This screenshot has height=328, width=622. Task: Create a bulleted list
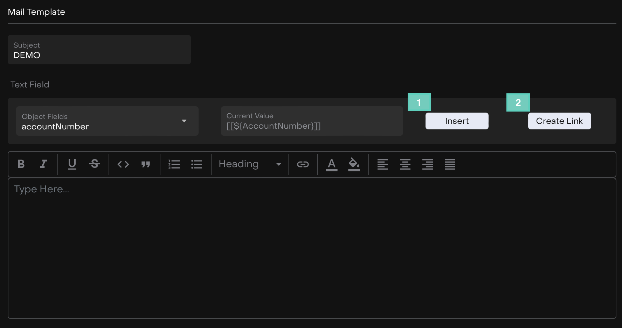196,164
